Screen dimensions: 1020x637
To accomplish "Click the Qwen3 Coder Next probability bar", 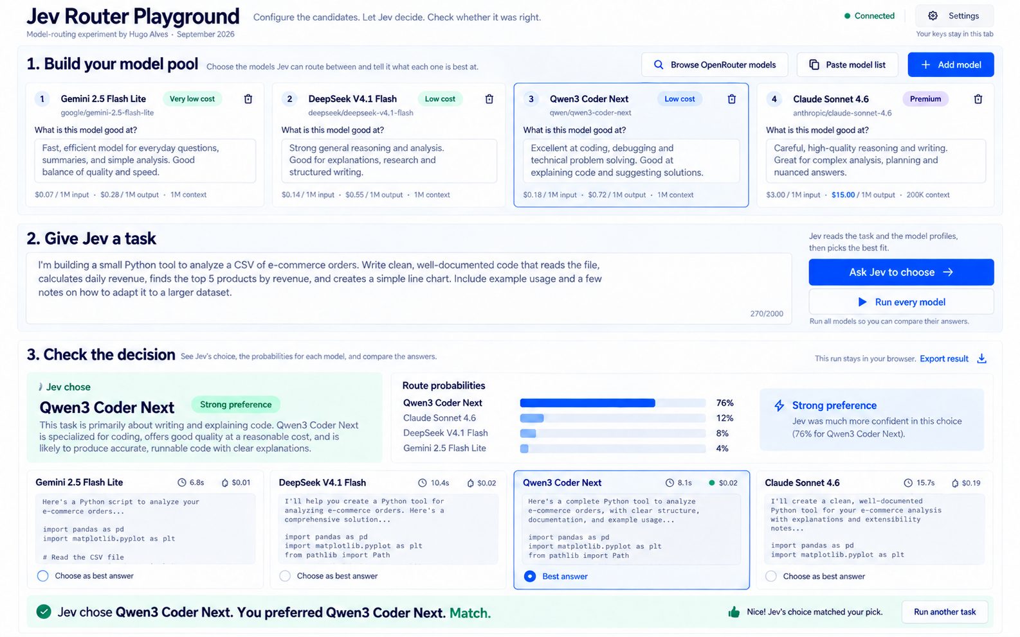I will coord(612,403).
